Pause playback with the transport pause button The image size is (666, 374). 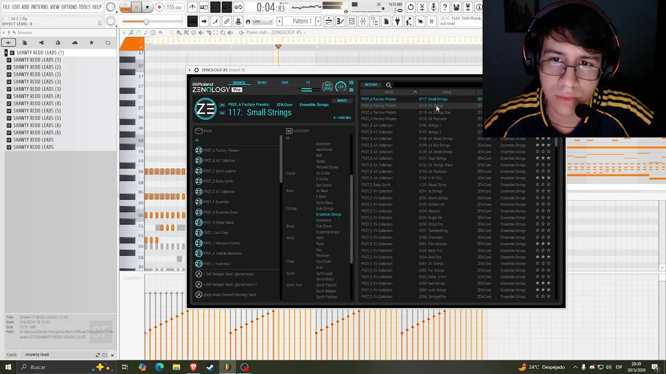coord(136,7)
